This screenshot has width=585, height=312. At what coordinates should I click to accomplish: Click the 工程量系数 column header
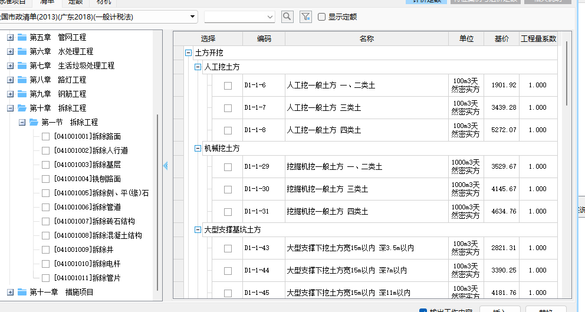[x=538, y=39]
